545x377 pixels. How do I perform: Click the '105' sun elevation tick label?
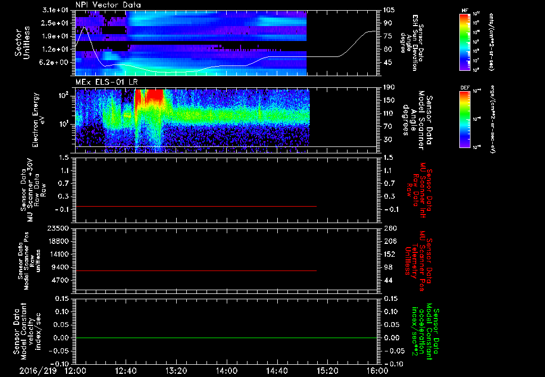point(390,10)
